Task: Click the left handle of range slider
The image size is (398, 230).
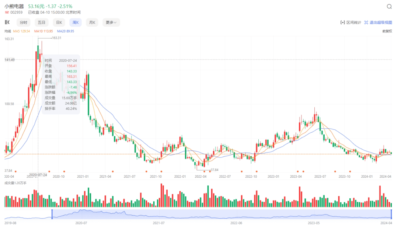Action: [52, 214]
